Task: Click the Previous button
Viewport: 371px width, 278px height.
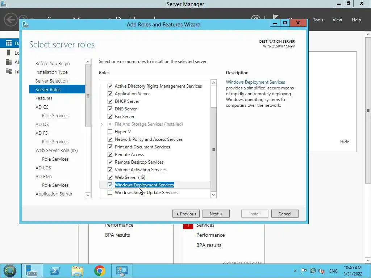Action: pyautogui.click(x=186, y=214)
